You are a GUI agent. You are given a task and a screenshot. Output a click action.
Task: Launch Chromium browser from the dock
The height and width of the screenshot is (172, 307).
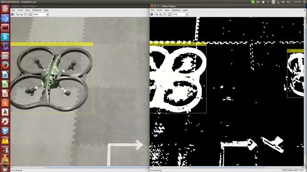(5, 19)
